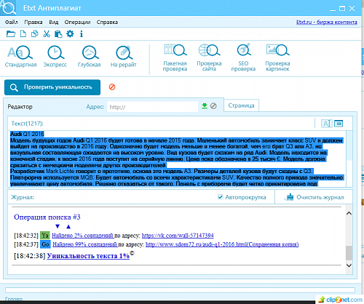
Task: Open Уникальность текста 1% result link
Action: (88, 256)
